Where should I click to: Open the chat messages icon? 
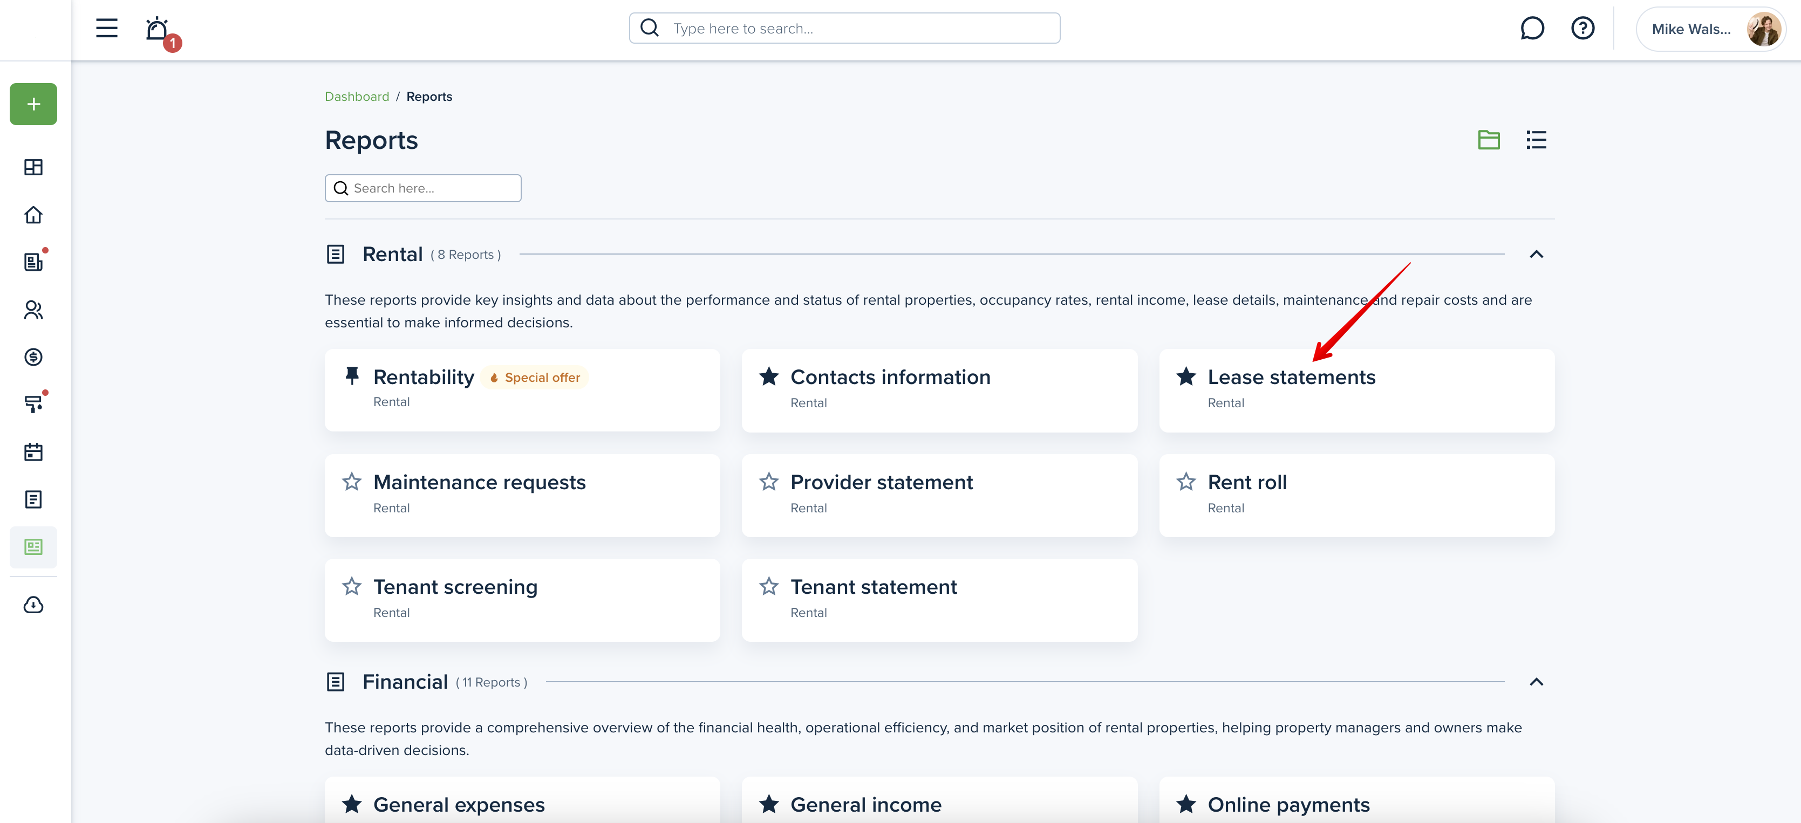click(x=1531, y=28)
